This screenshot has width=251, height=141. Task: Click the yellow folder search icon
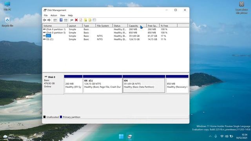click(90, 20)
